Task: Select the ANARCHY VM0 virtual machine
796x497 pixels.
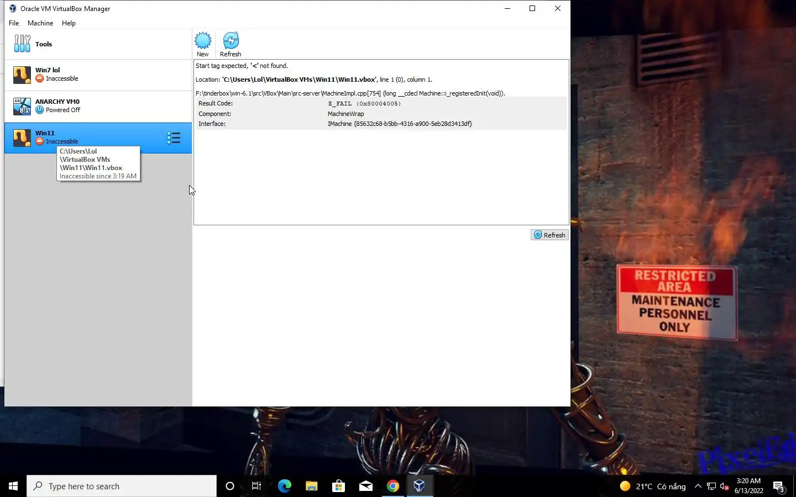Action: [98, 106]
